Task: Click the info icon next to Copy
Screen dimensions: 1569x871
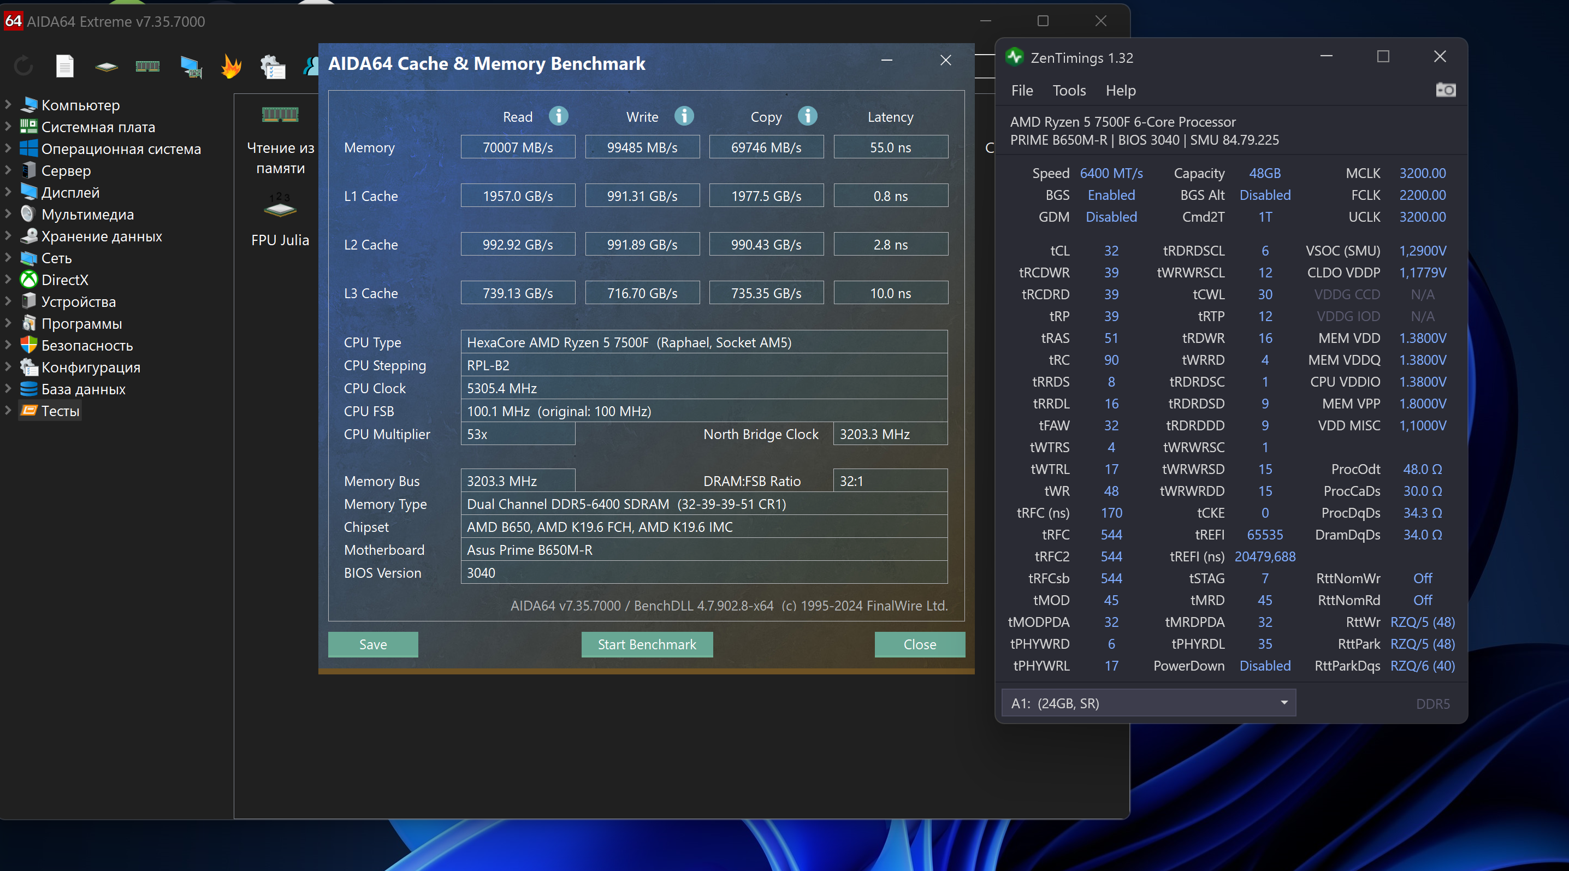Action: (807, 116)
